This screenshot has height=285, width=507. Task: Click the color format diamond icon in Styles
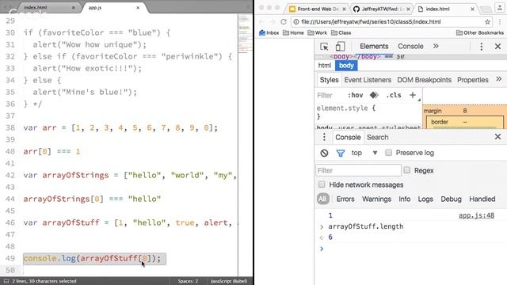coord(374,95)
